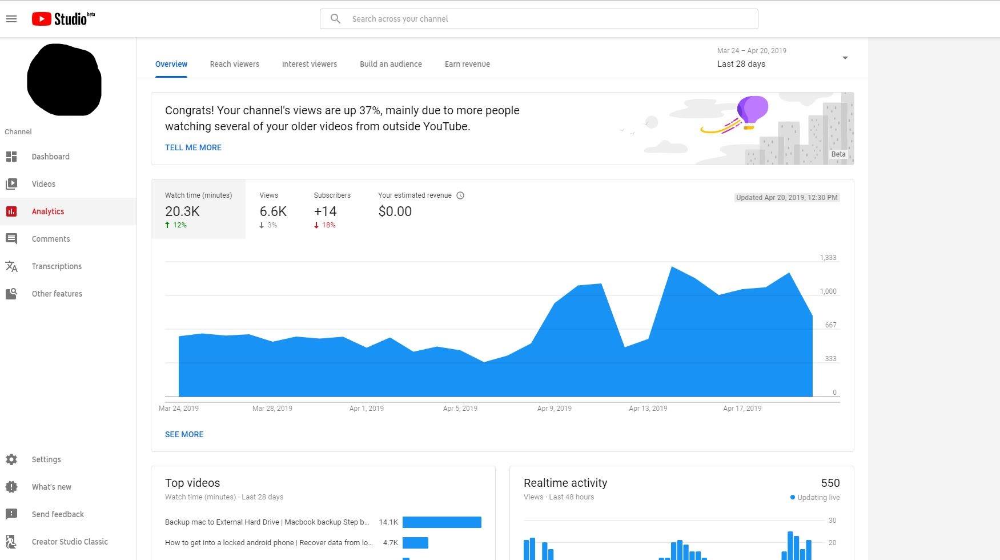Image resolution: width=1000 pixels, height=560 pixels.
Task: Open the Creator Studio Classic icon
Action: pos(11,542)
